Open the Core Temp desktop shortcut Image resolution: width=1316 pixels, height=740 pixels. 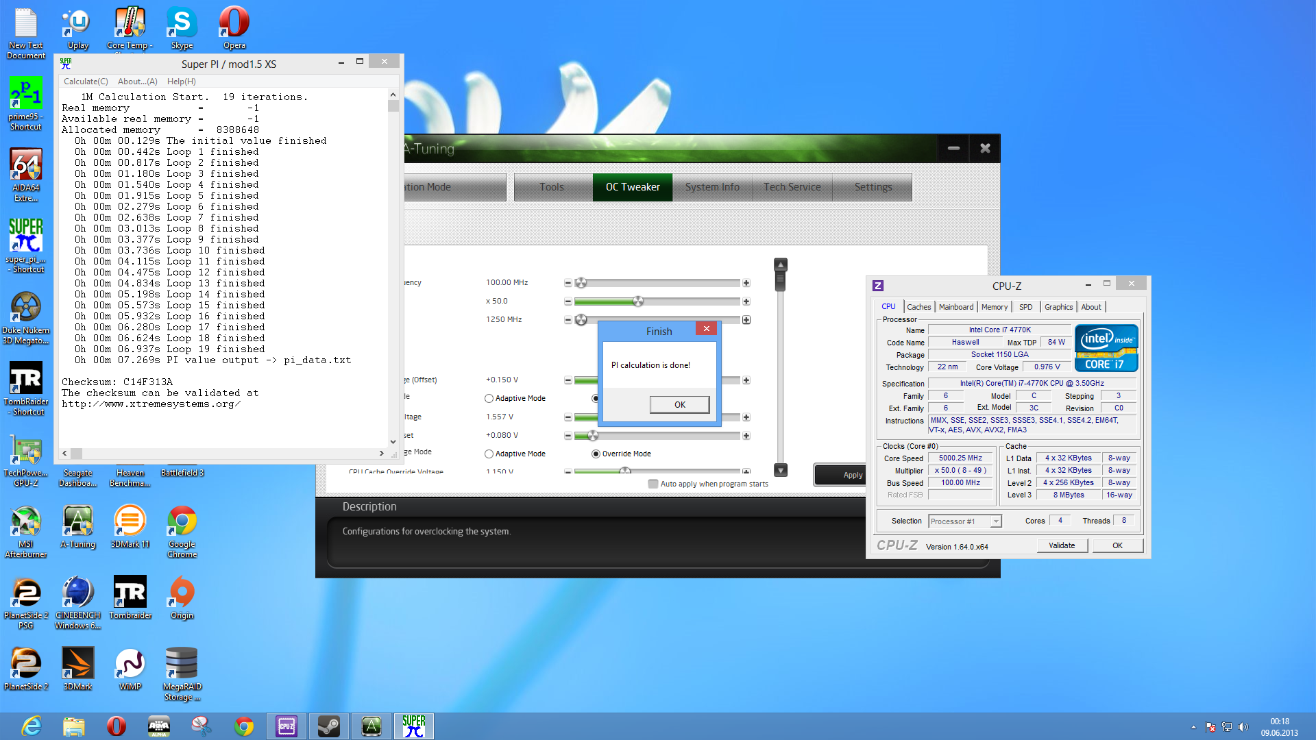click(x=130, y=29)
